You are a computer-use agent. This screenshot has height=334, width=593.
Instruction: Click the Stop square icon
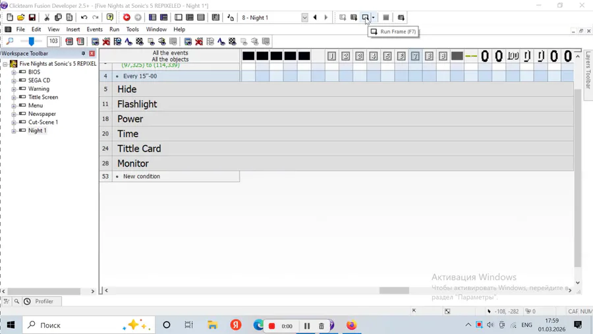(x=385, y=17)
